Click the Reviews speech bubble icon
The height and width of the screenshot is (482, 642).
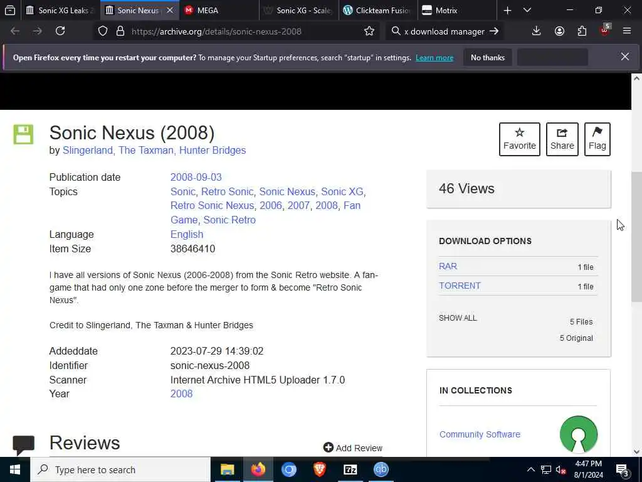23,445
